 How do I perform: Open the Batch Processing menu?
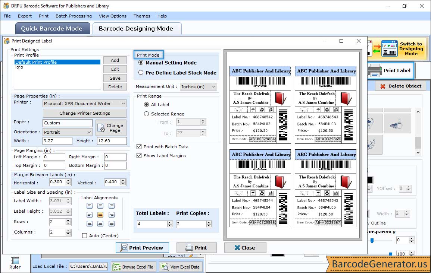tap(74, 16)
